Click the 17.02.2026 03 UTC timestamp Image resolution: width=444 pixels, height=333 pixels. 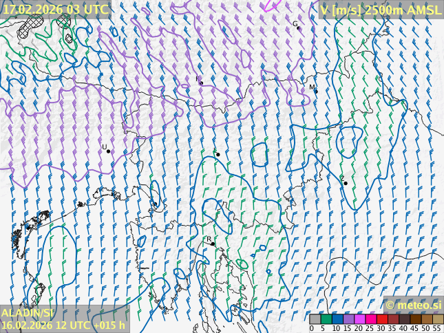[55, 10]
